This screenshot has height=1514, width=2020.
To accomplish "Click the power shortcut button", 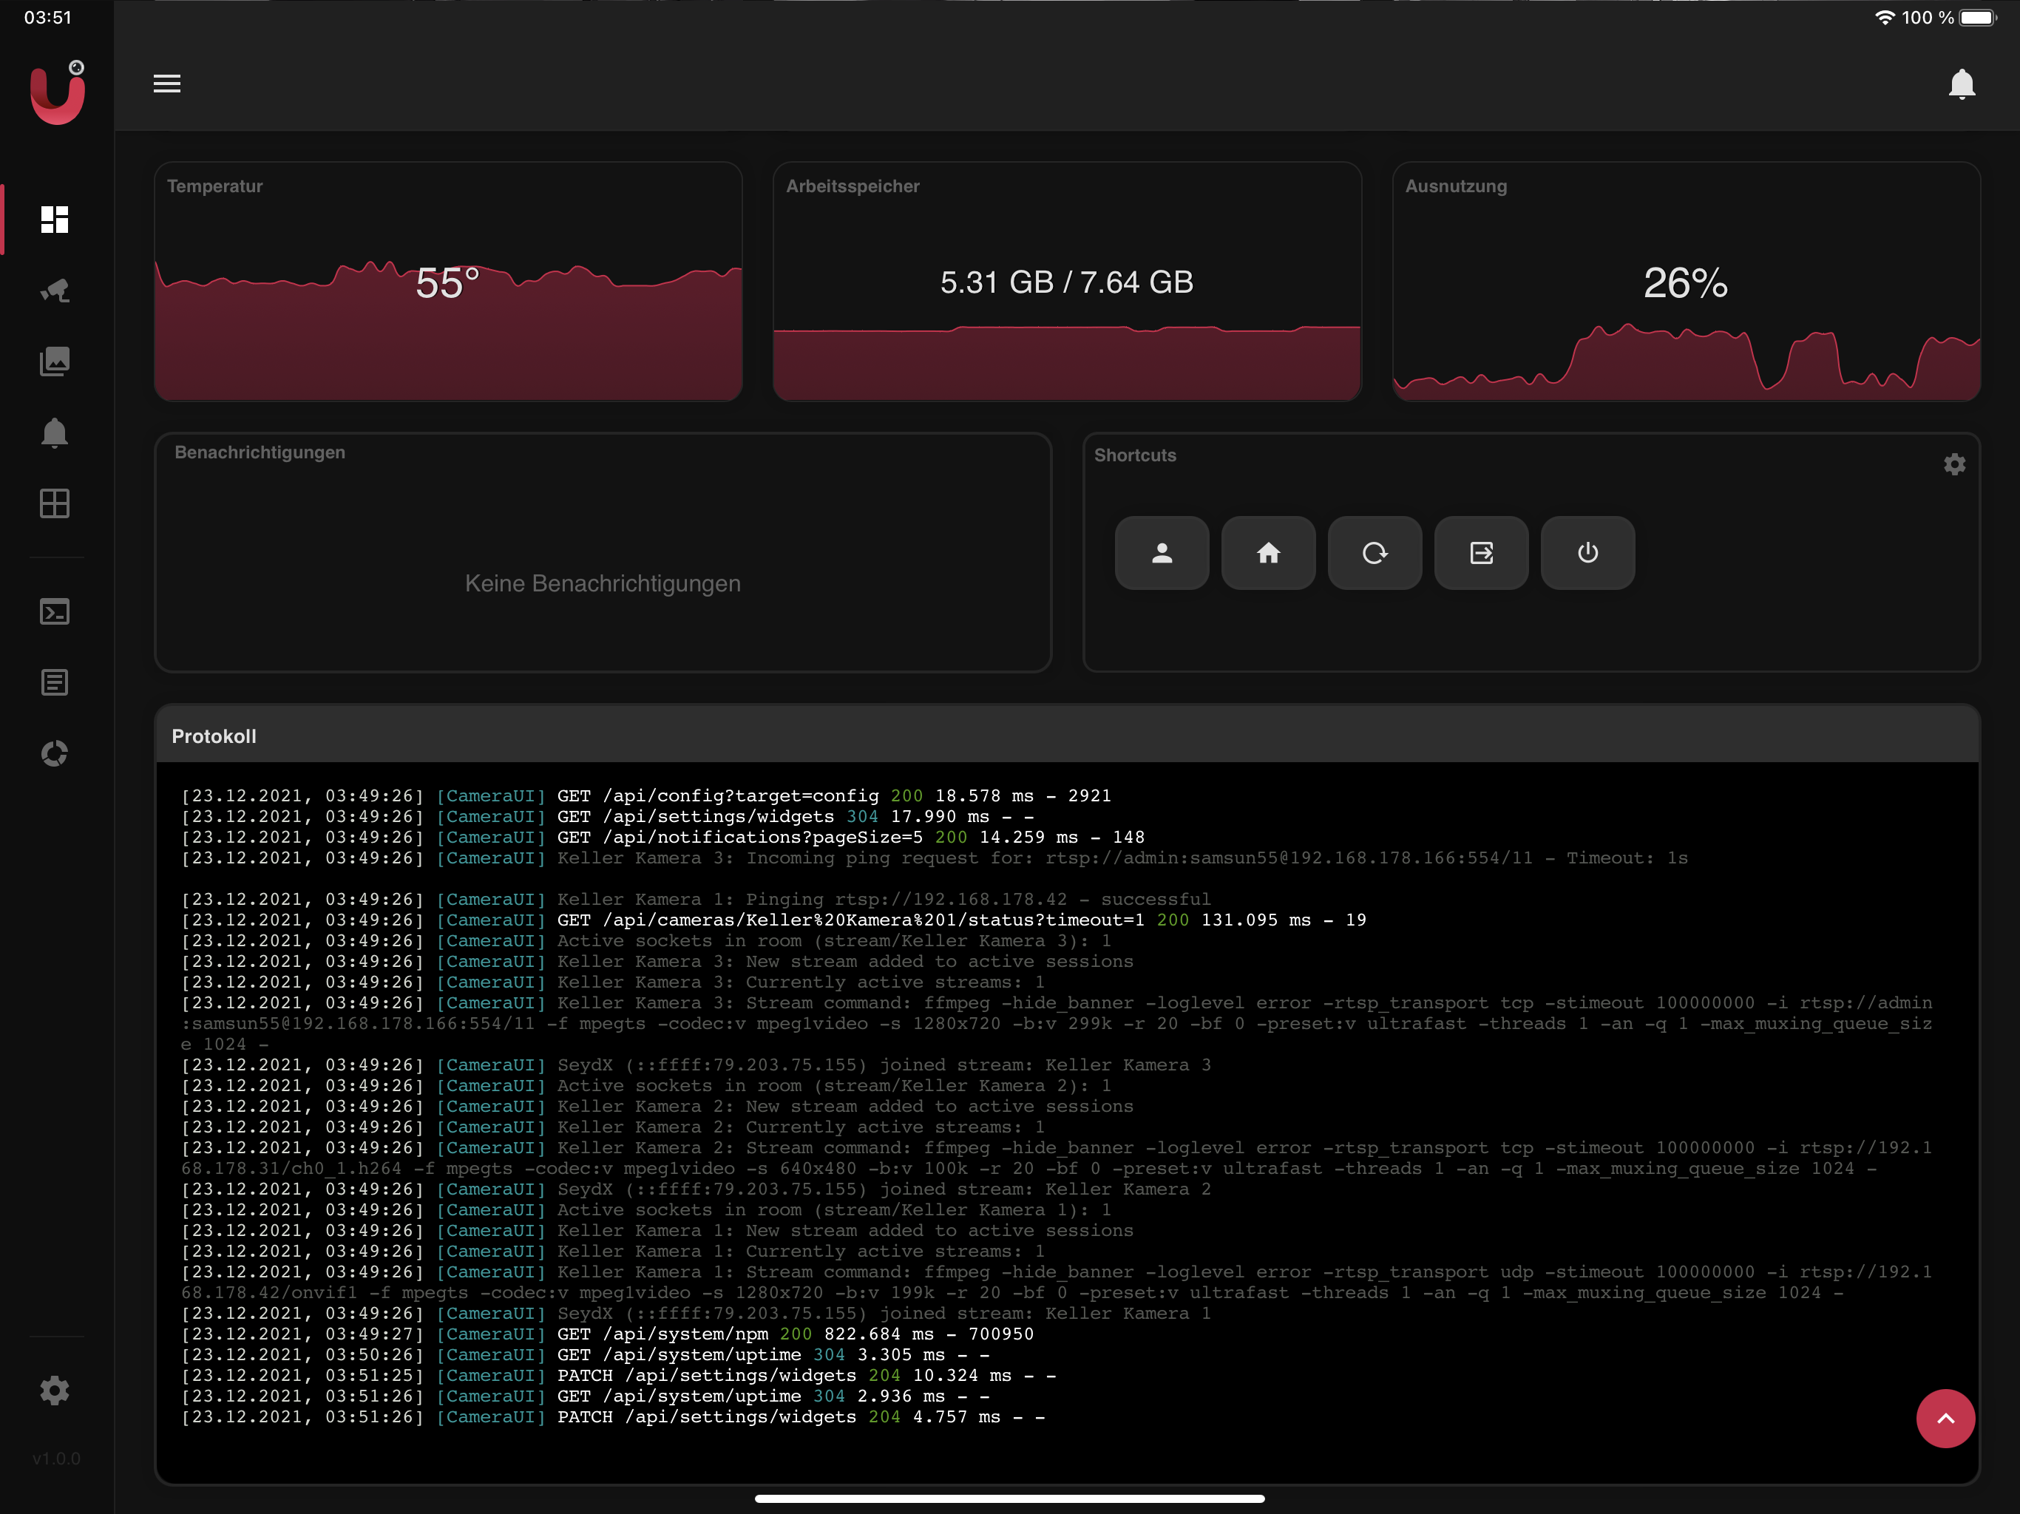I will pos(1587,552).
